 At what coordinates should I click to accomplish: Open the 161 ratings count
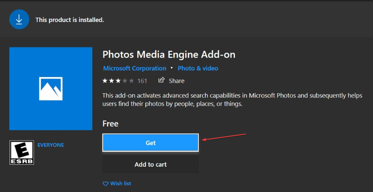click(x=142, y=81)
